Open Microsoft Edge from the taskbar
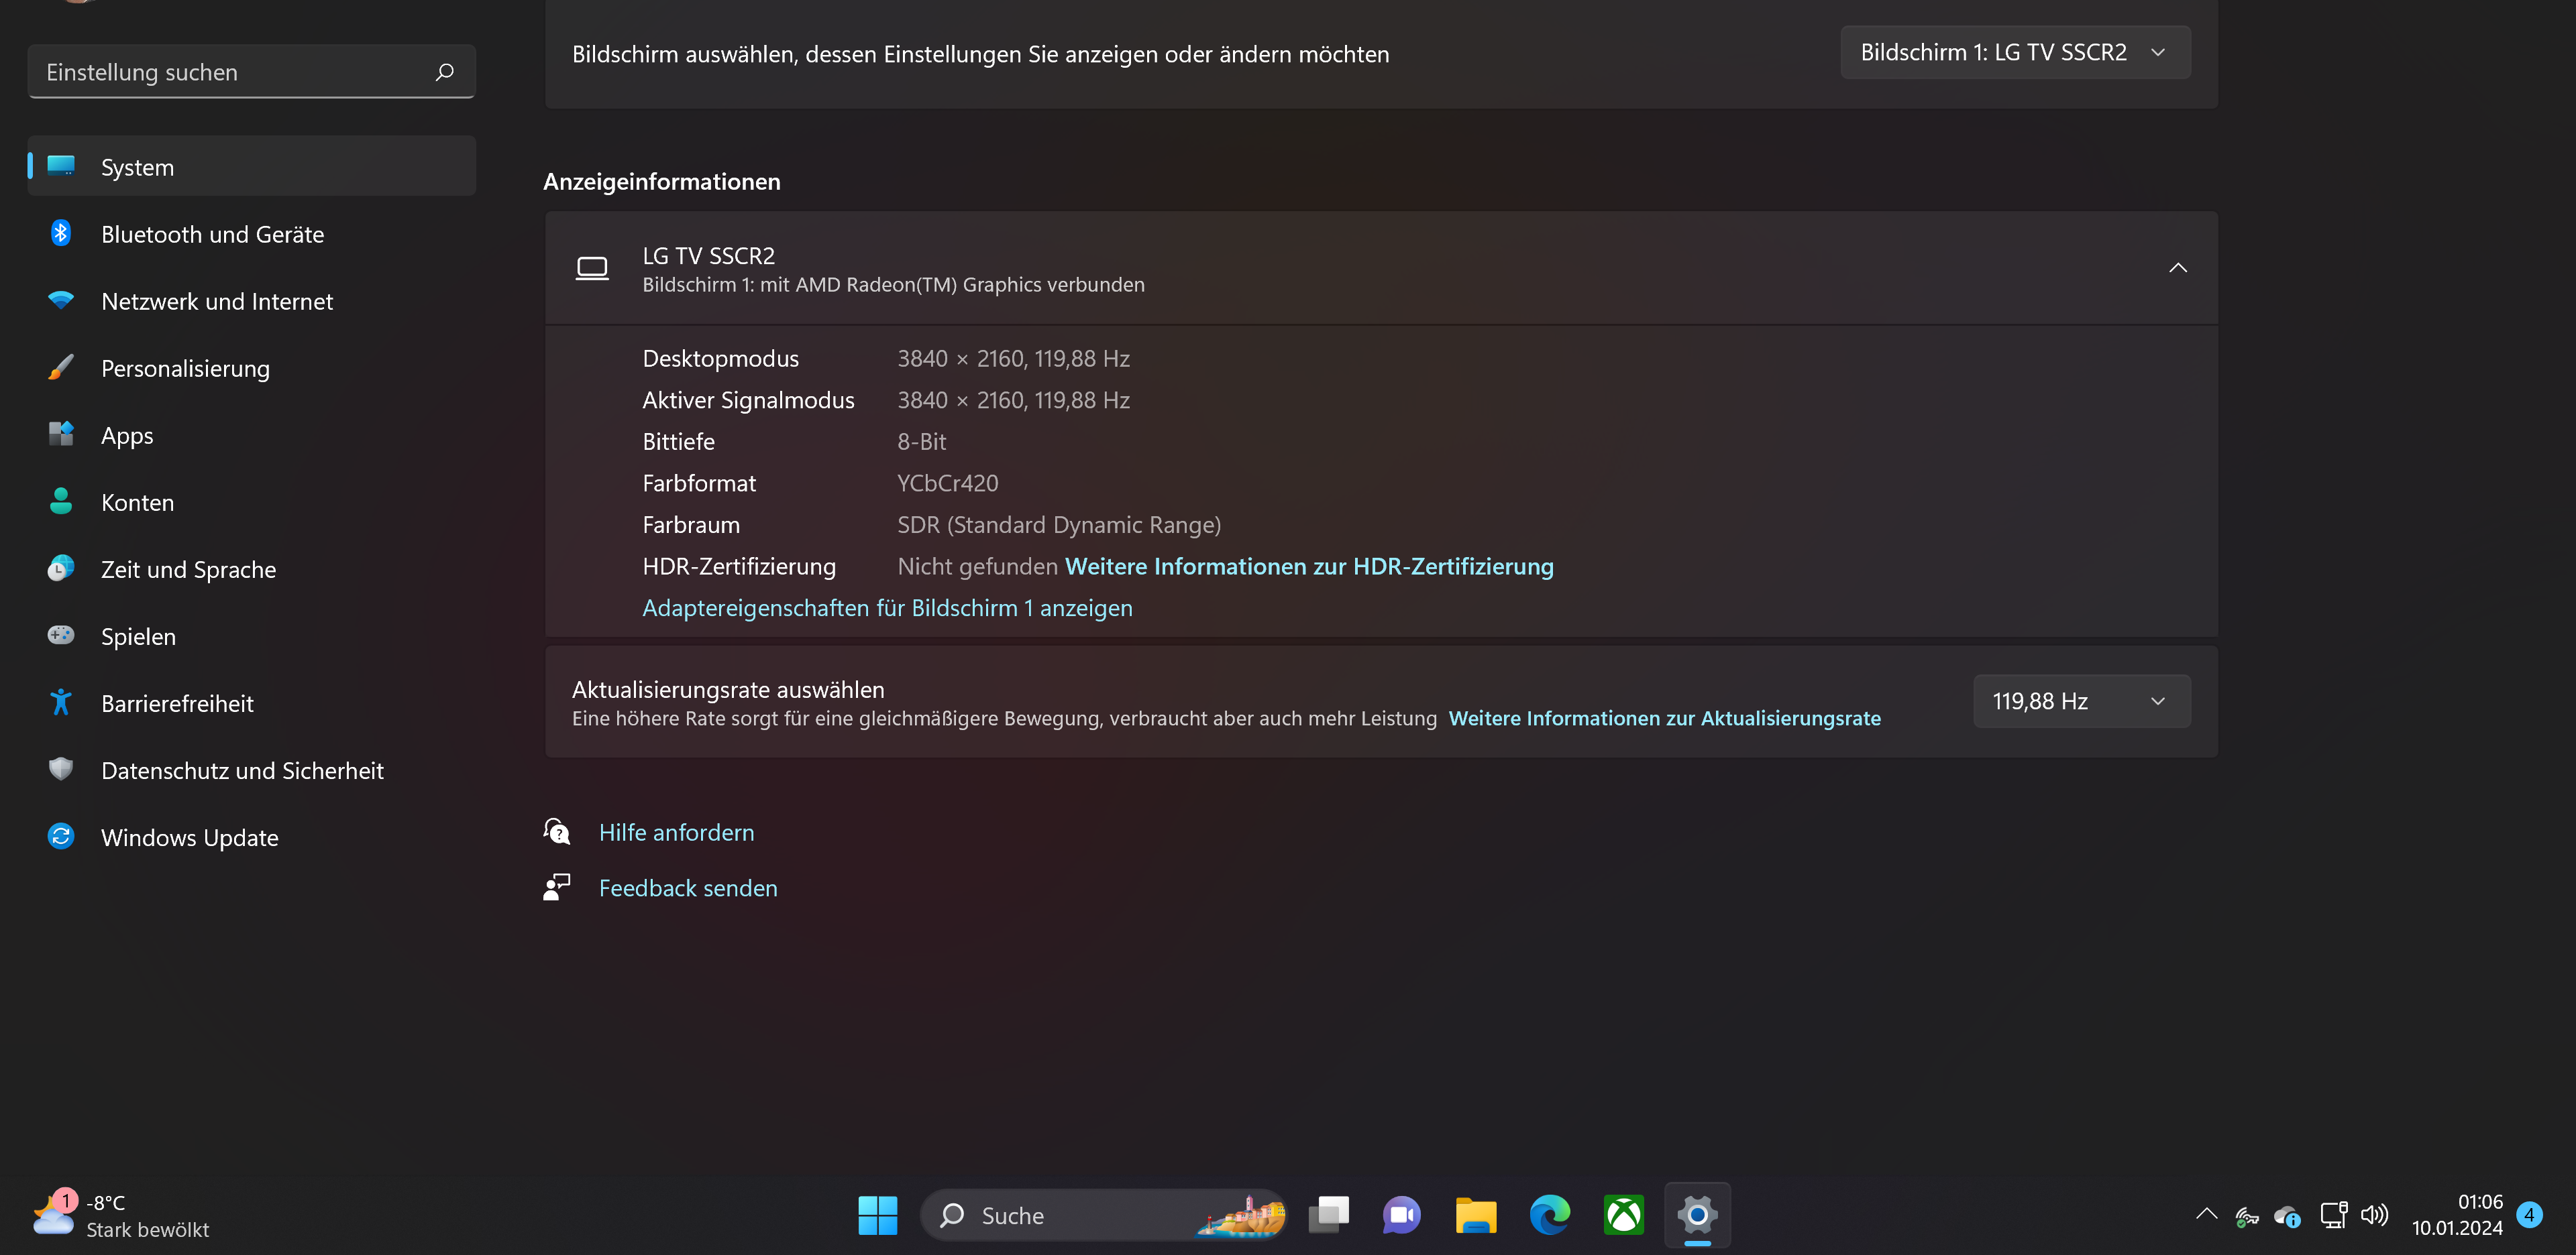Viewport: 2576px width, 1255px height. point(1549,1215)
